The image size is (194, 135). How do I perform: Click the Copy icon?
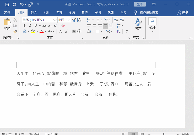click(15, 26)
